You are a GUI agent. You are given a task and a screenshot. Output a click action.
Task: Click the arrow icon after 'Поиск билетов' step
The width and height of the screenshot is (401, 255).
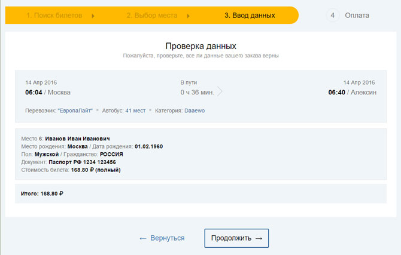pos(93,16)
